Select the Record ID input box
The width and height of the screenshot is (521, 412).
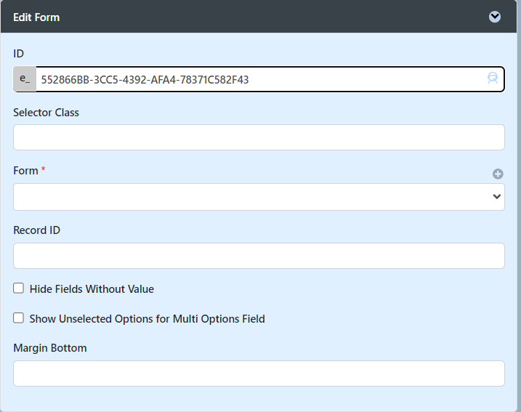coord(259,256)
